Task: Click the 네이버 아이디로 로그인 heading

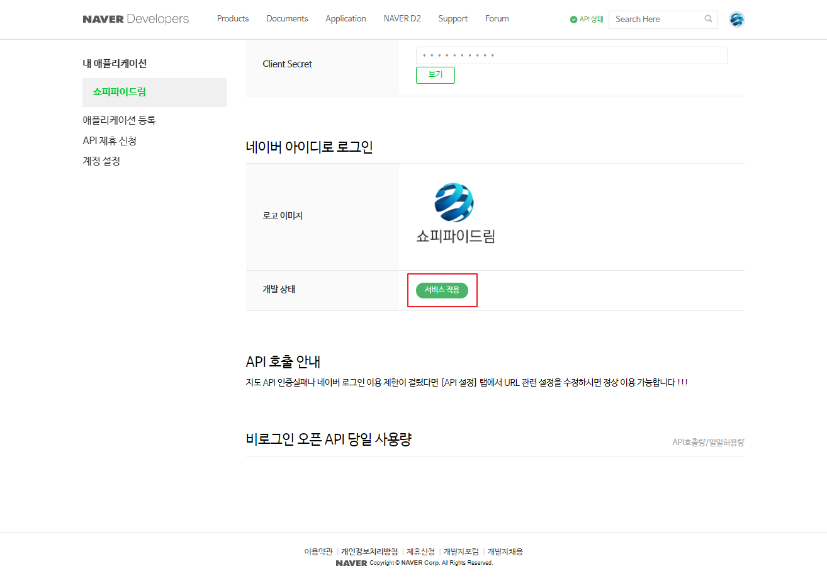Action: click(309, 147)
